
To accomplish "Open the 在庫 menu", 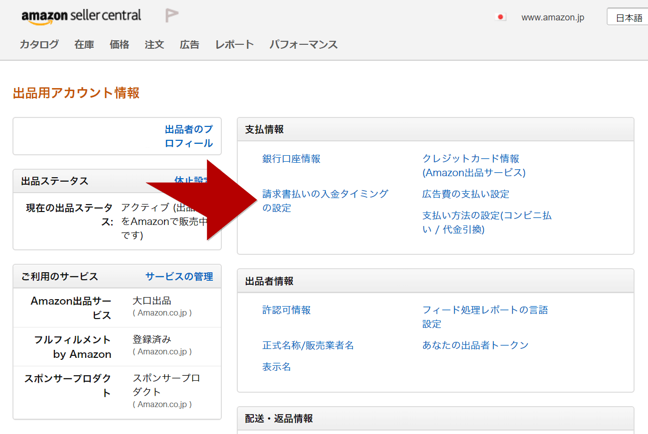I will pyautogui.click(x=84, y=44).
